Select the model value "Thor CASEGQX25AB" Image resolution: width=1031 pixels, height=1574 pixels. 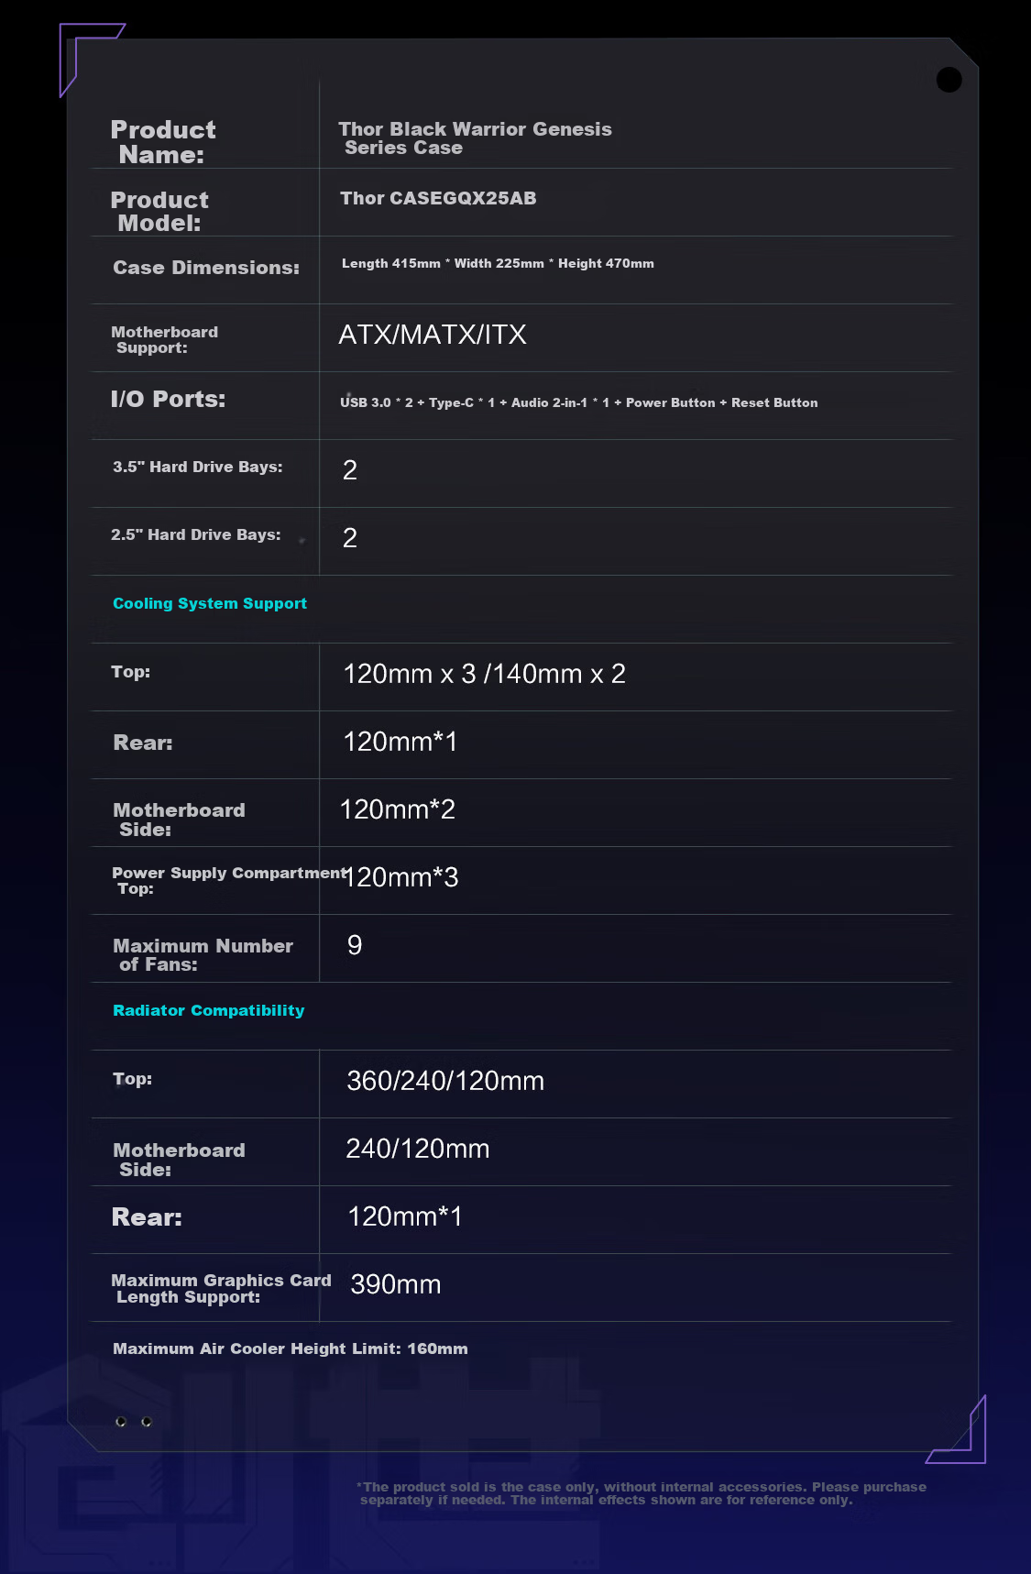(438, 198)
